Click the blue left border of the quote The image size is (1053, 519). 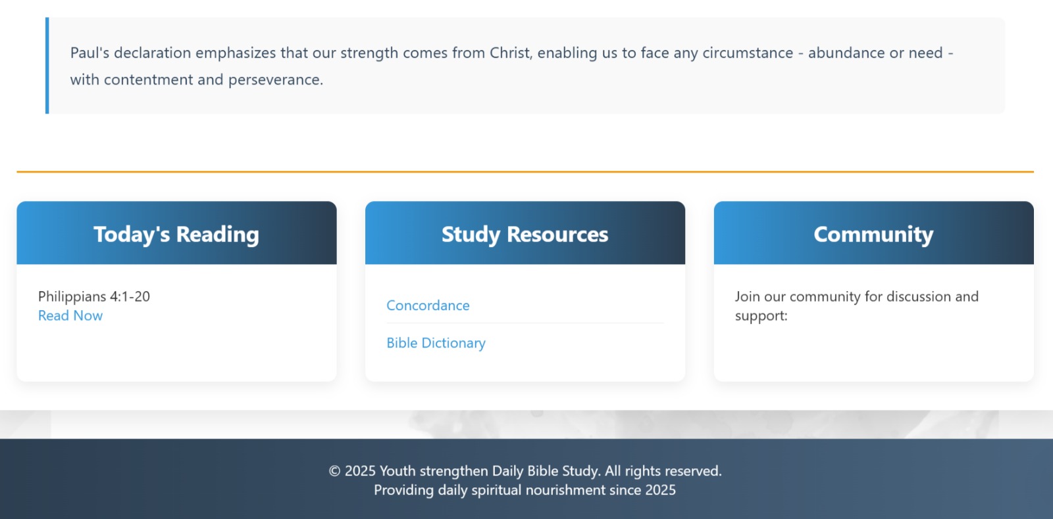point(47,66)
